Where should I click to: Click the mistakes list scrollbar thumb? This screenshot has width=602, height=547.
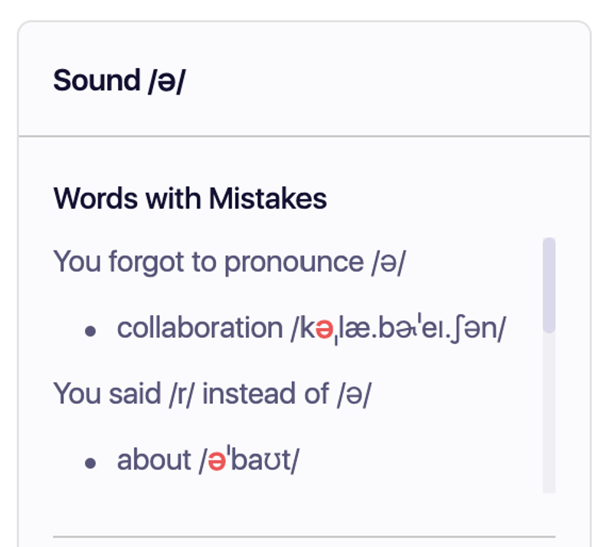tap(548, 284)
